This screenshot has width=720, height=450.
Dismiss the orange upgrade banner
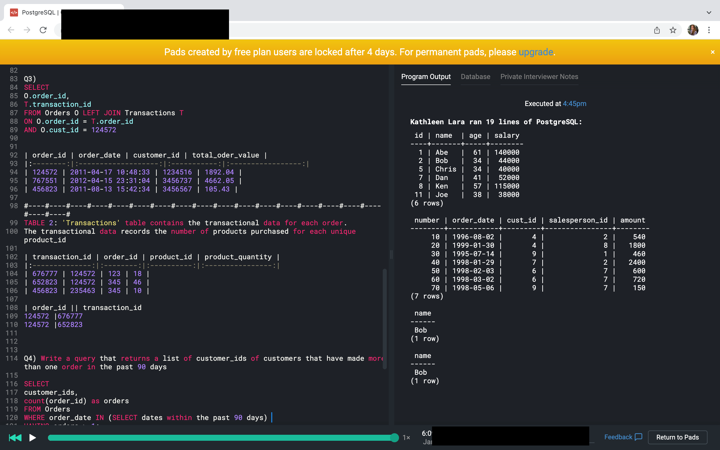point(712,52)
